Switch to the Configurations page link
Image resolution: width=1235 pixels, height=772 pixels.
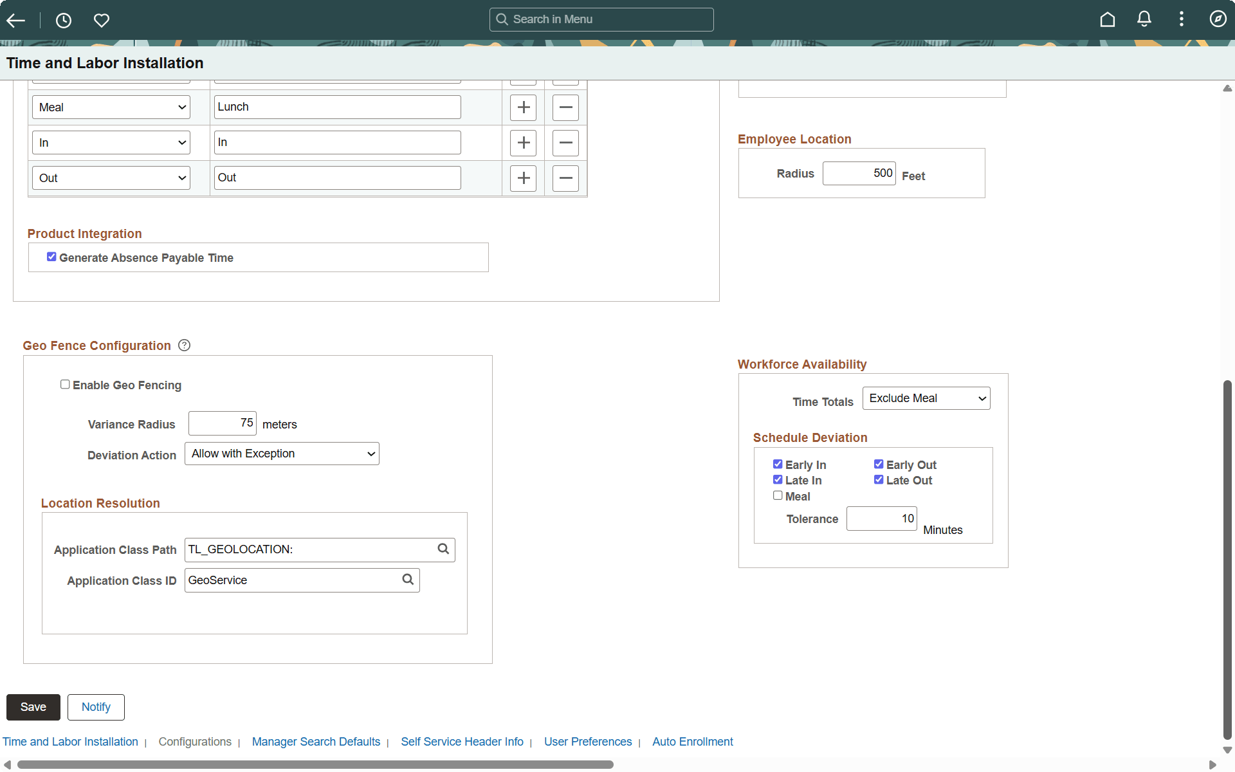[x=195, y=741]
